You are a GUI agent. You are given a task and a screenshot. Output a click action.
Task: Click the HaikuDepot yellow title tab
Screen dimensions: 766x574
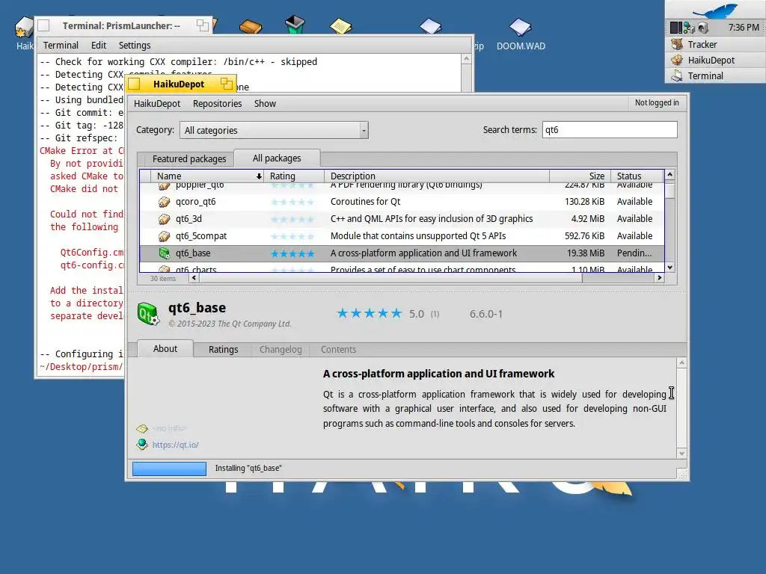click(179, 84)
